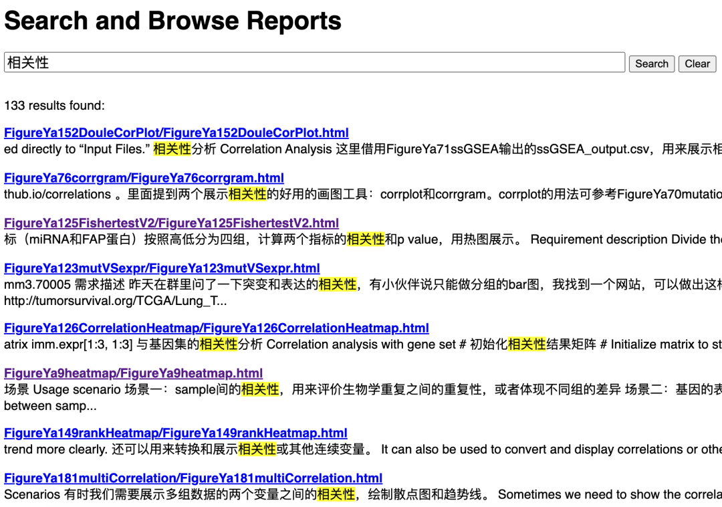Open FigureYa125FishertestV2.html link
Viewport: 722px width, 507px height.
click(x=171, y=223)
